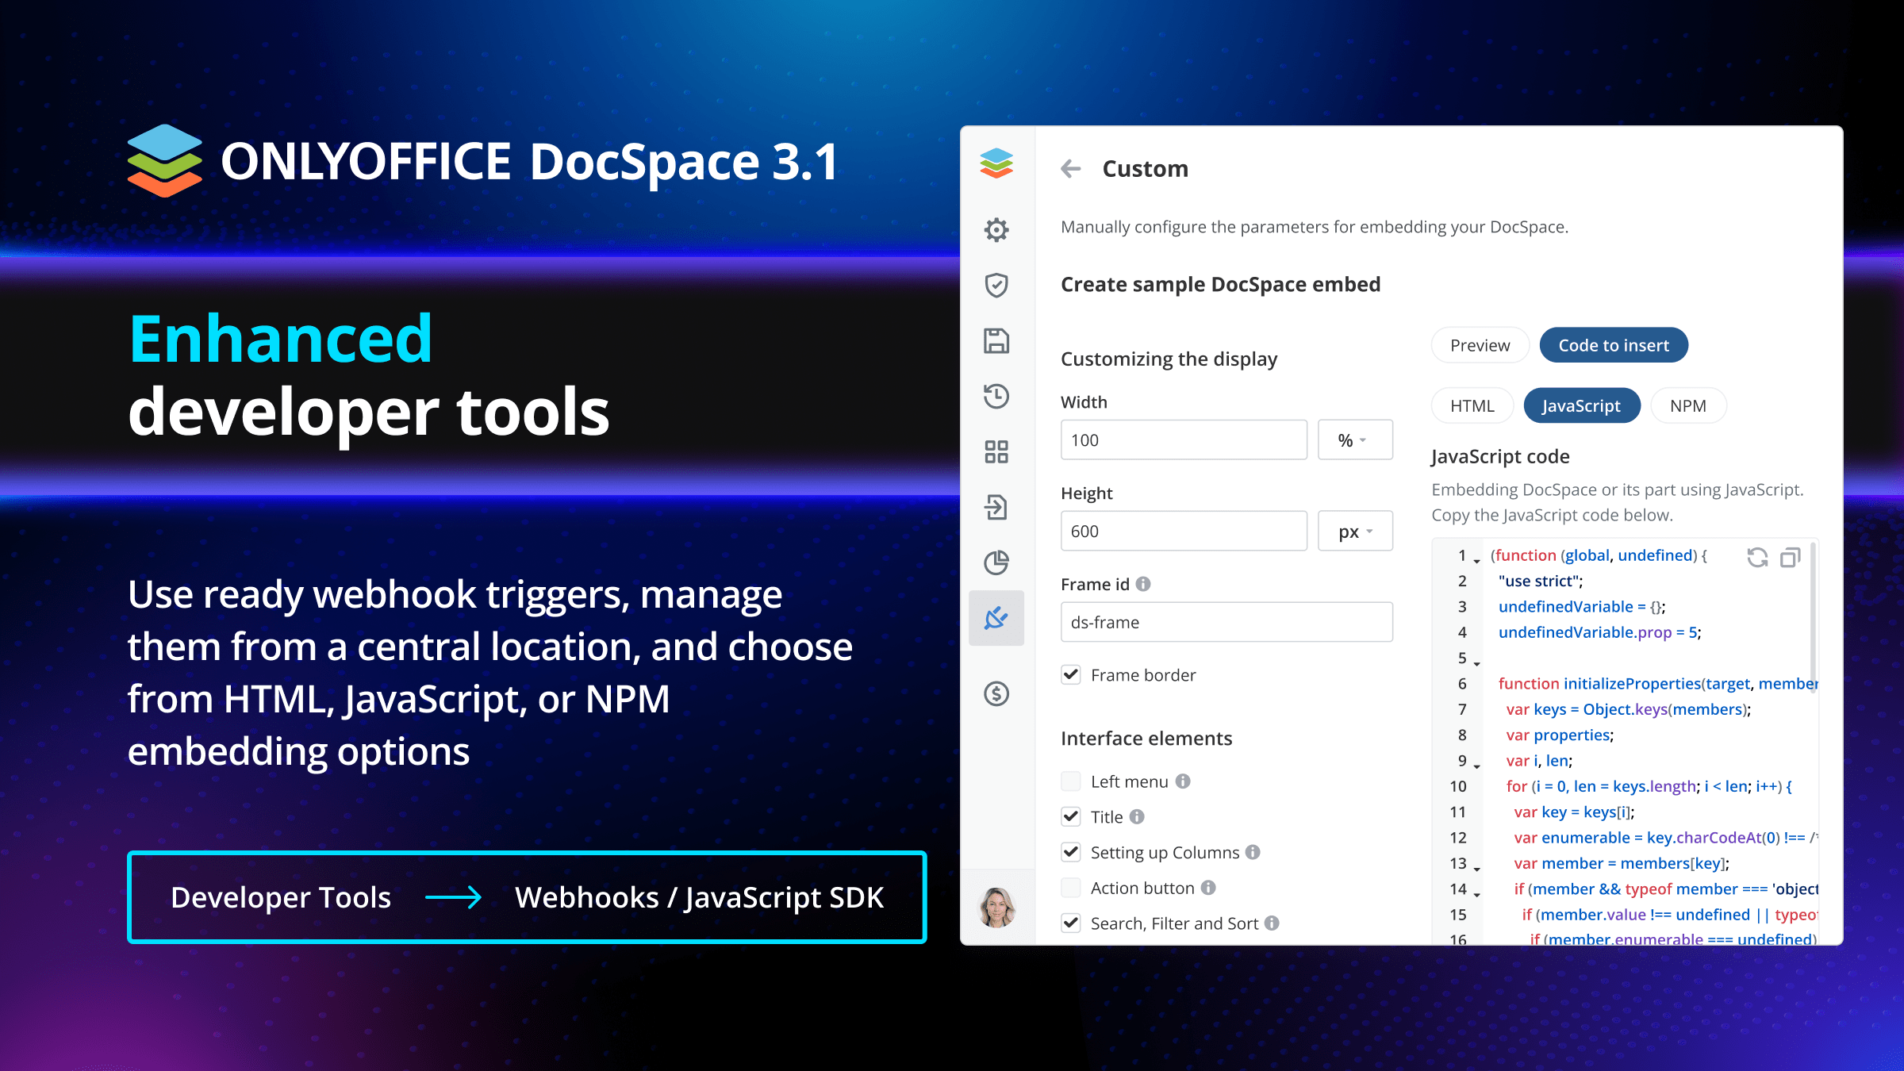Switch to the HTML code tab

(1472, 406)
